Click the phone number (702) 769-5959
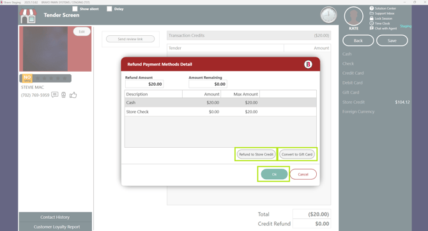The image size is (428, 231). click(35, 95)
